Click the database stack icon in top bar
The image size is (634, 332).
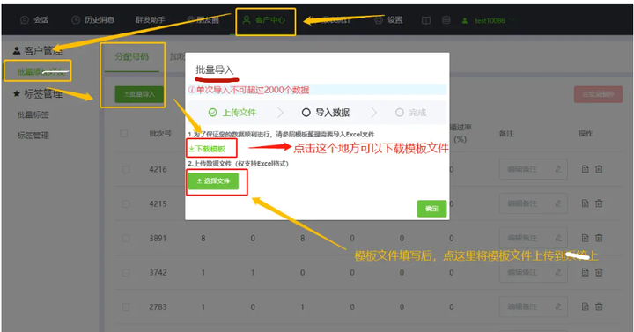pyautogui.click(x=446, y=20)
